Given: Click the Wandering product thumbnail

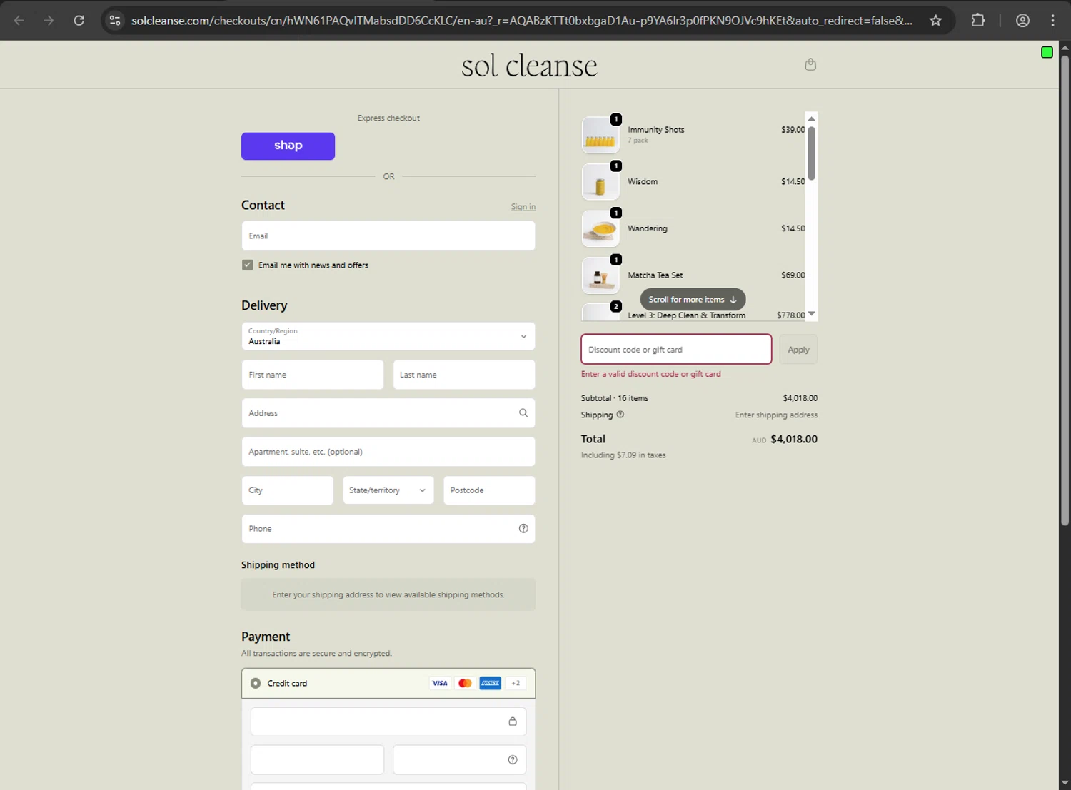Looking at the screenshot, I should pyautogui.click(x=600, y=228).
